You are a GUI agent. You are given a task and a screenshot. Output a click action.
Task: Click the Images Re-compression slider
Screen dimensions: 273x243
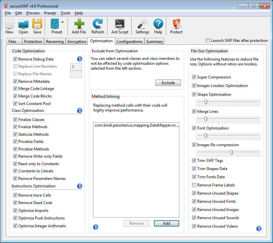232,152
